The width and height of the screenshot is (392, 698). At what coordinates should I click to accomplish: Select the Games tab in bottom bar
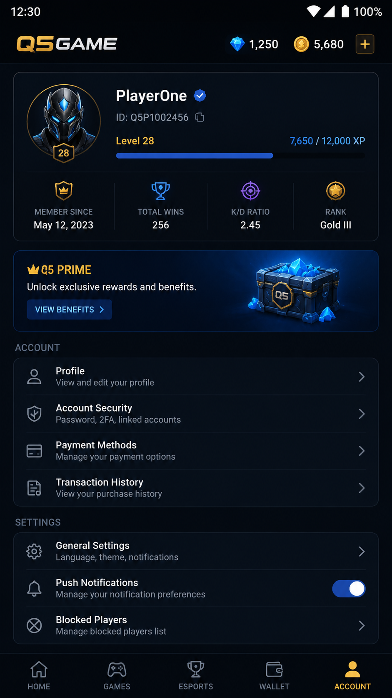(117, 676)
